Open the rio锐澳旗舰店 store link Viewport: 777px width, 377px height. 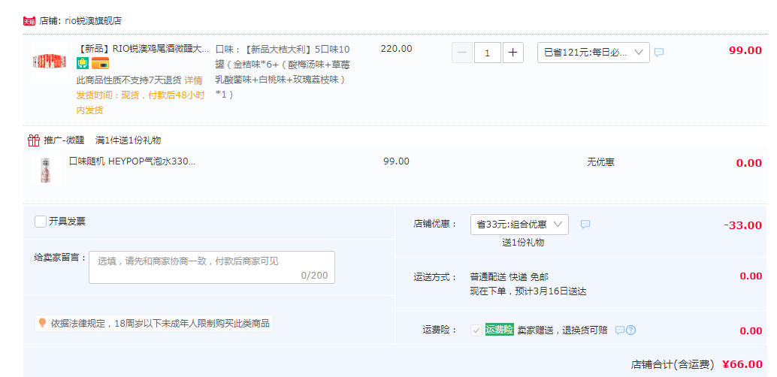93,21
